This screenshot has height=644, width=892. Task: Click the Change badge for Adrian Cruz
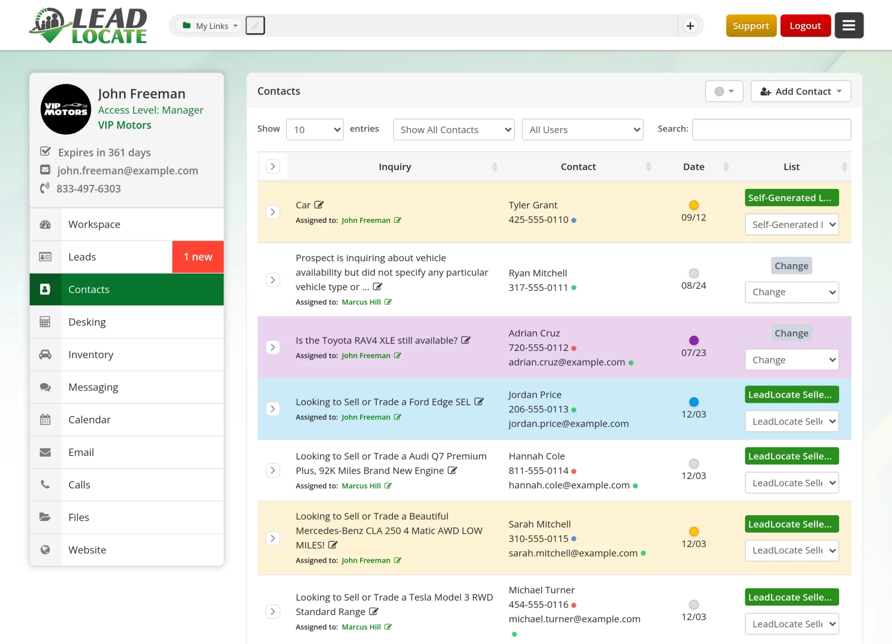click(792, 333)
